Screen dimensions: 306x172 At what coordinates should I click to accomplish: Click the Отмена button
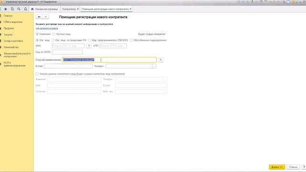point(293,167)
